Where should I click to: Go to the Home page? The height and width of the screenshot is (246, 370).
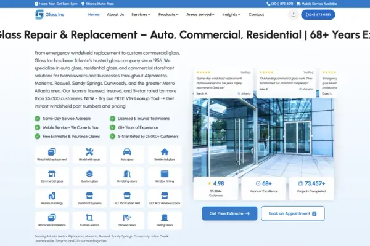[94, 15]
